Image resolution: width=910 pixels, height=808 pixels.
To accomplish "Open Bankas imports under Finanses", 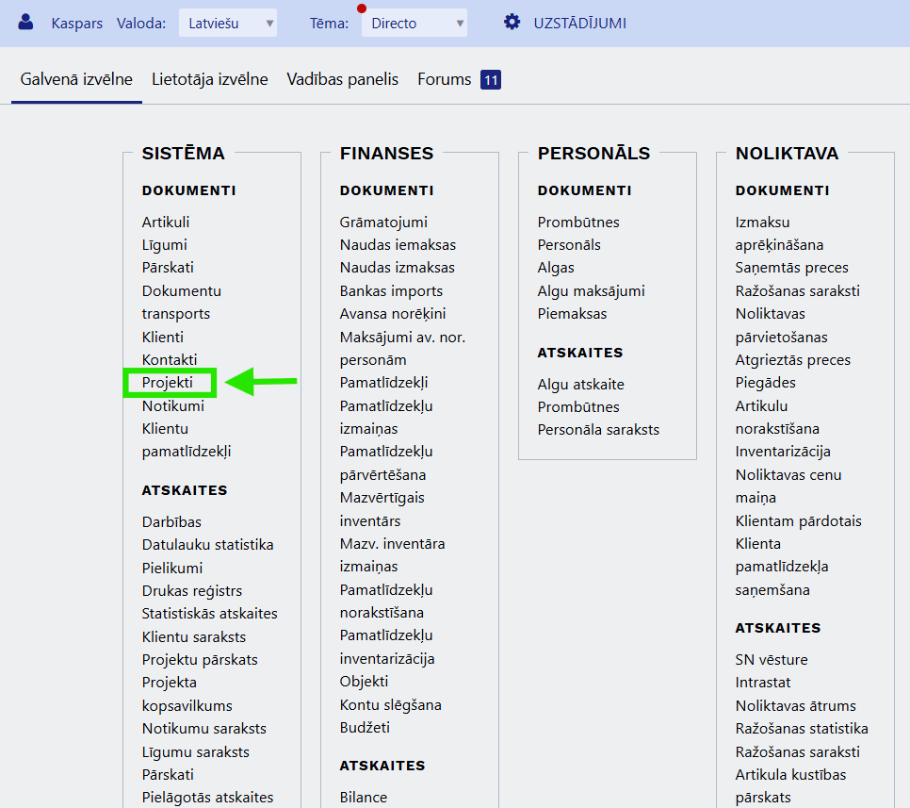I will [x=392, y=290].
